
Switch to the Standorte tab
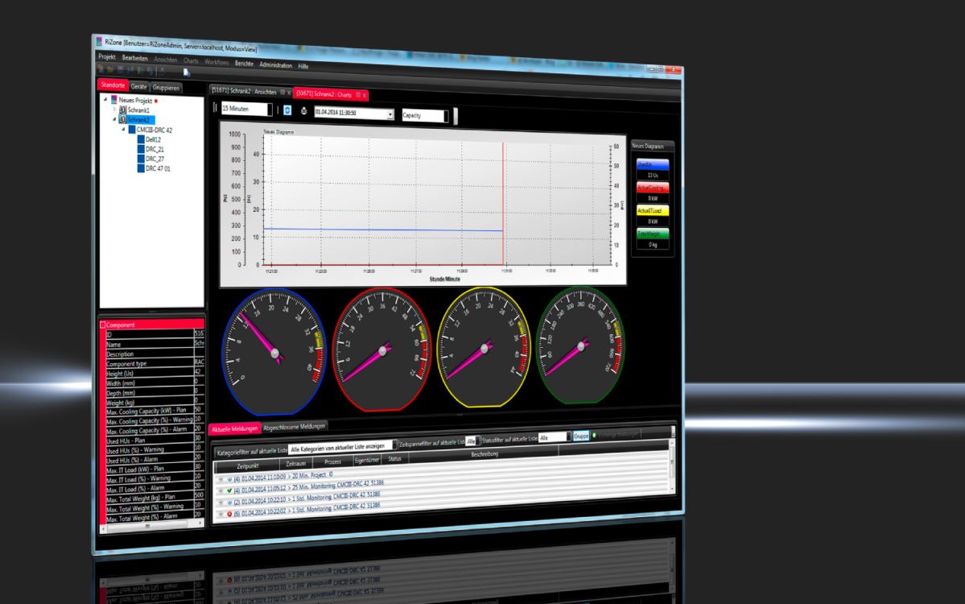(113, 85)
